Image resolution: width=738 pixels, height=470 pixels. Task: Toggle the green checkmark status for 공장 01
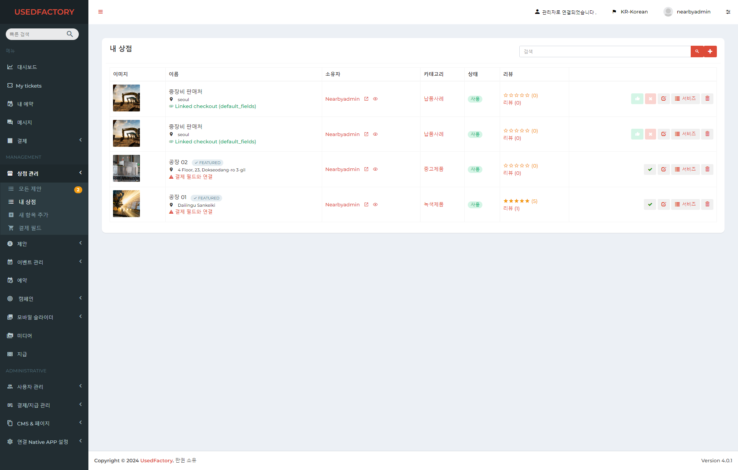[x=650, y=204]
